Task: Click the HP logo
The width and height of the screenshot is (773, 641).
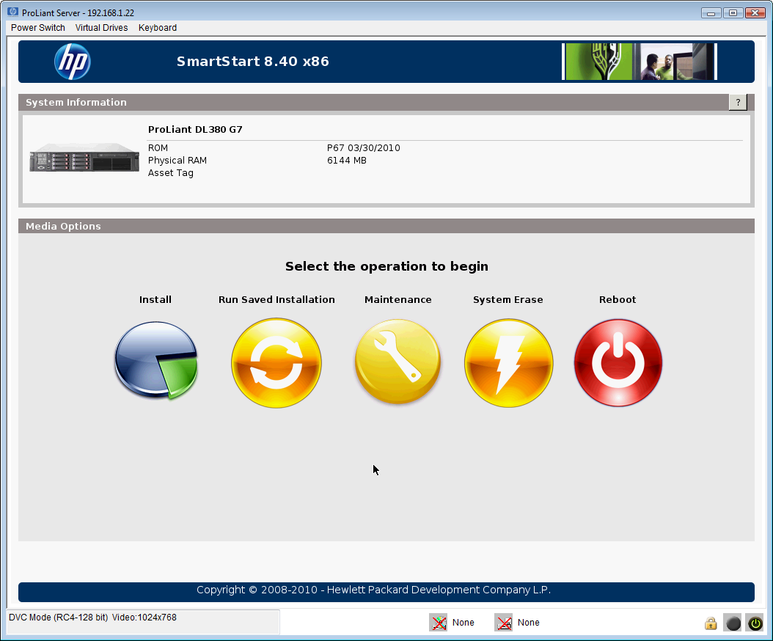Action: click(x=73, y=62)
